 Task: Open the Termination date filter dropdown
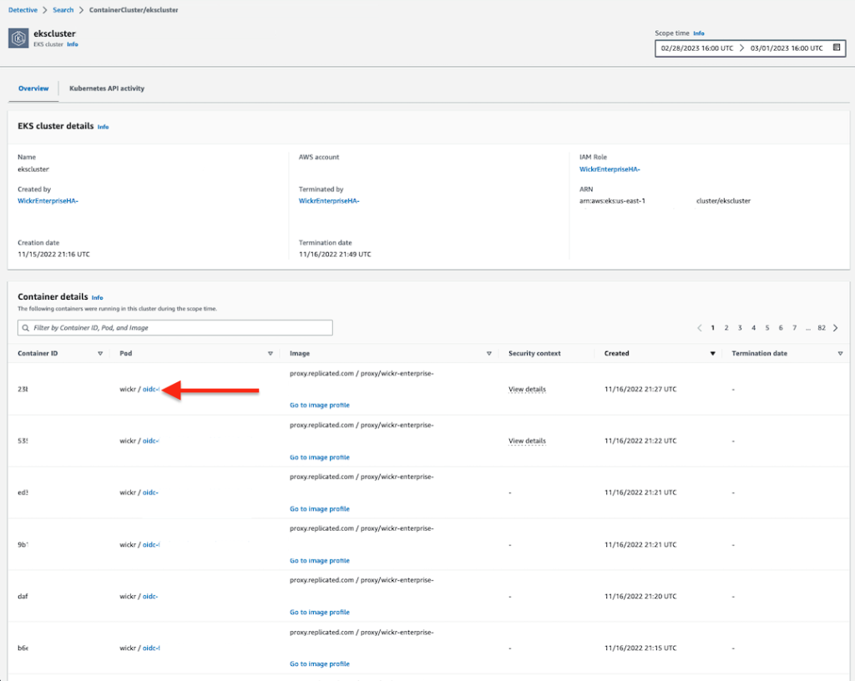coord(840,353)
